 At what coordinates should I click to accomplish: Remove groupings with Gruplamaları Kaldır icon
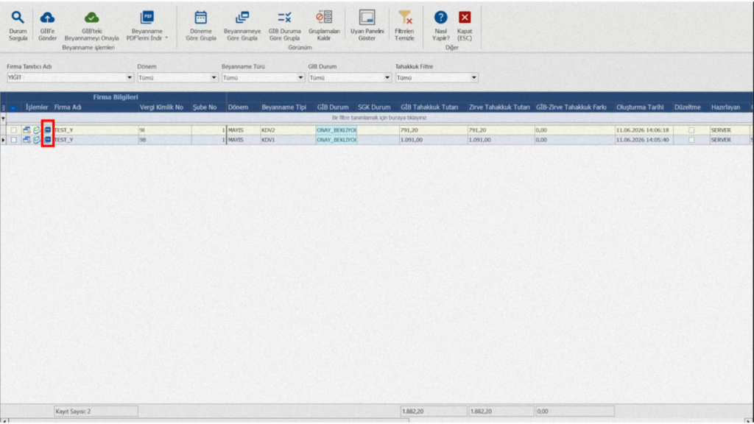[324, 18]
